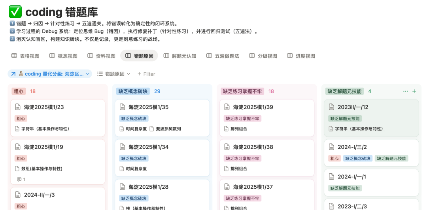Viewport: 427px width, 210px height.
Task: Click page icon of 海淀2025模1/28 card
Action: (122, 187)
